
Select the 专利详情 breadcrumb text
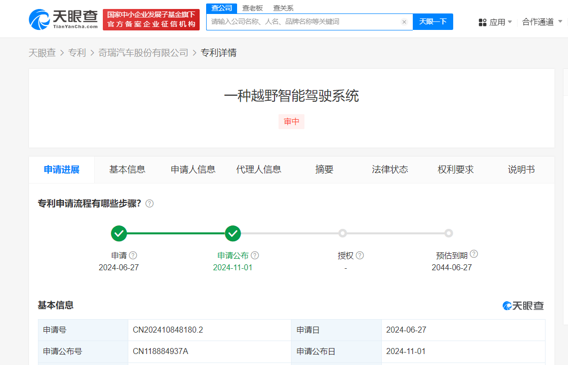[219, 53]
